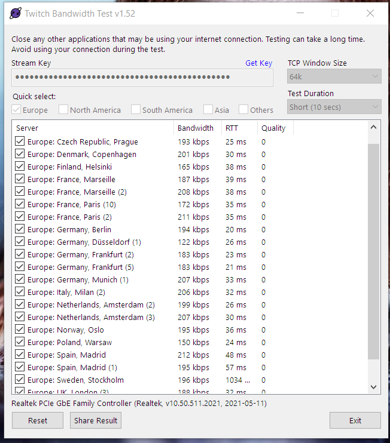Uncheck the Finland, Helsinki server
This screenshot has height=443, width=390.
click(20, 167)
